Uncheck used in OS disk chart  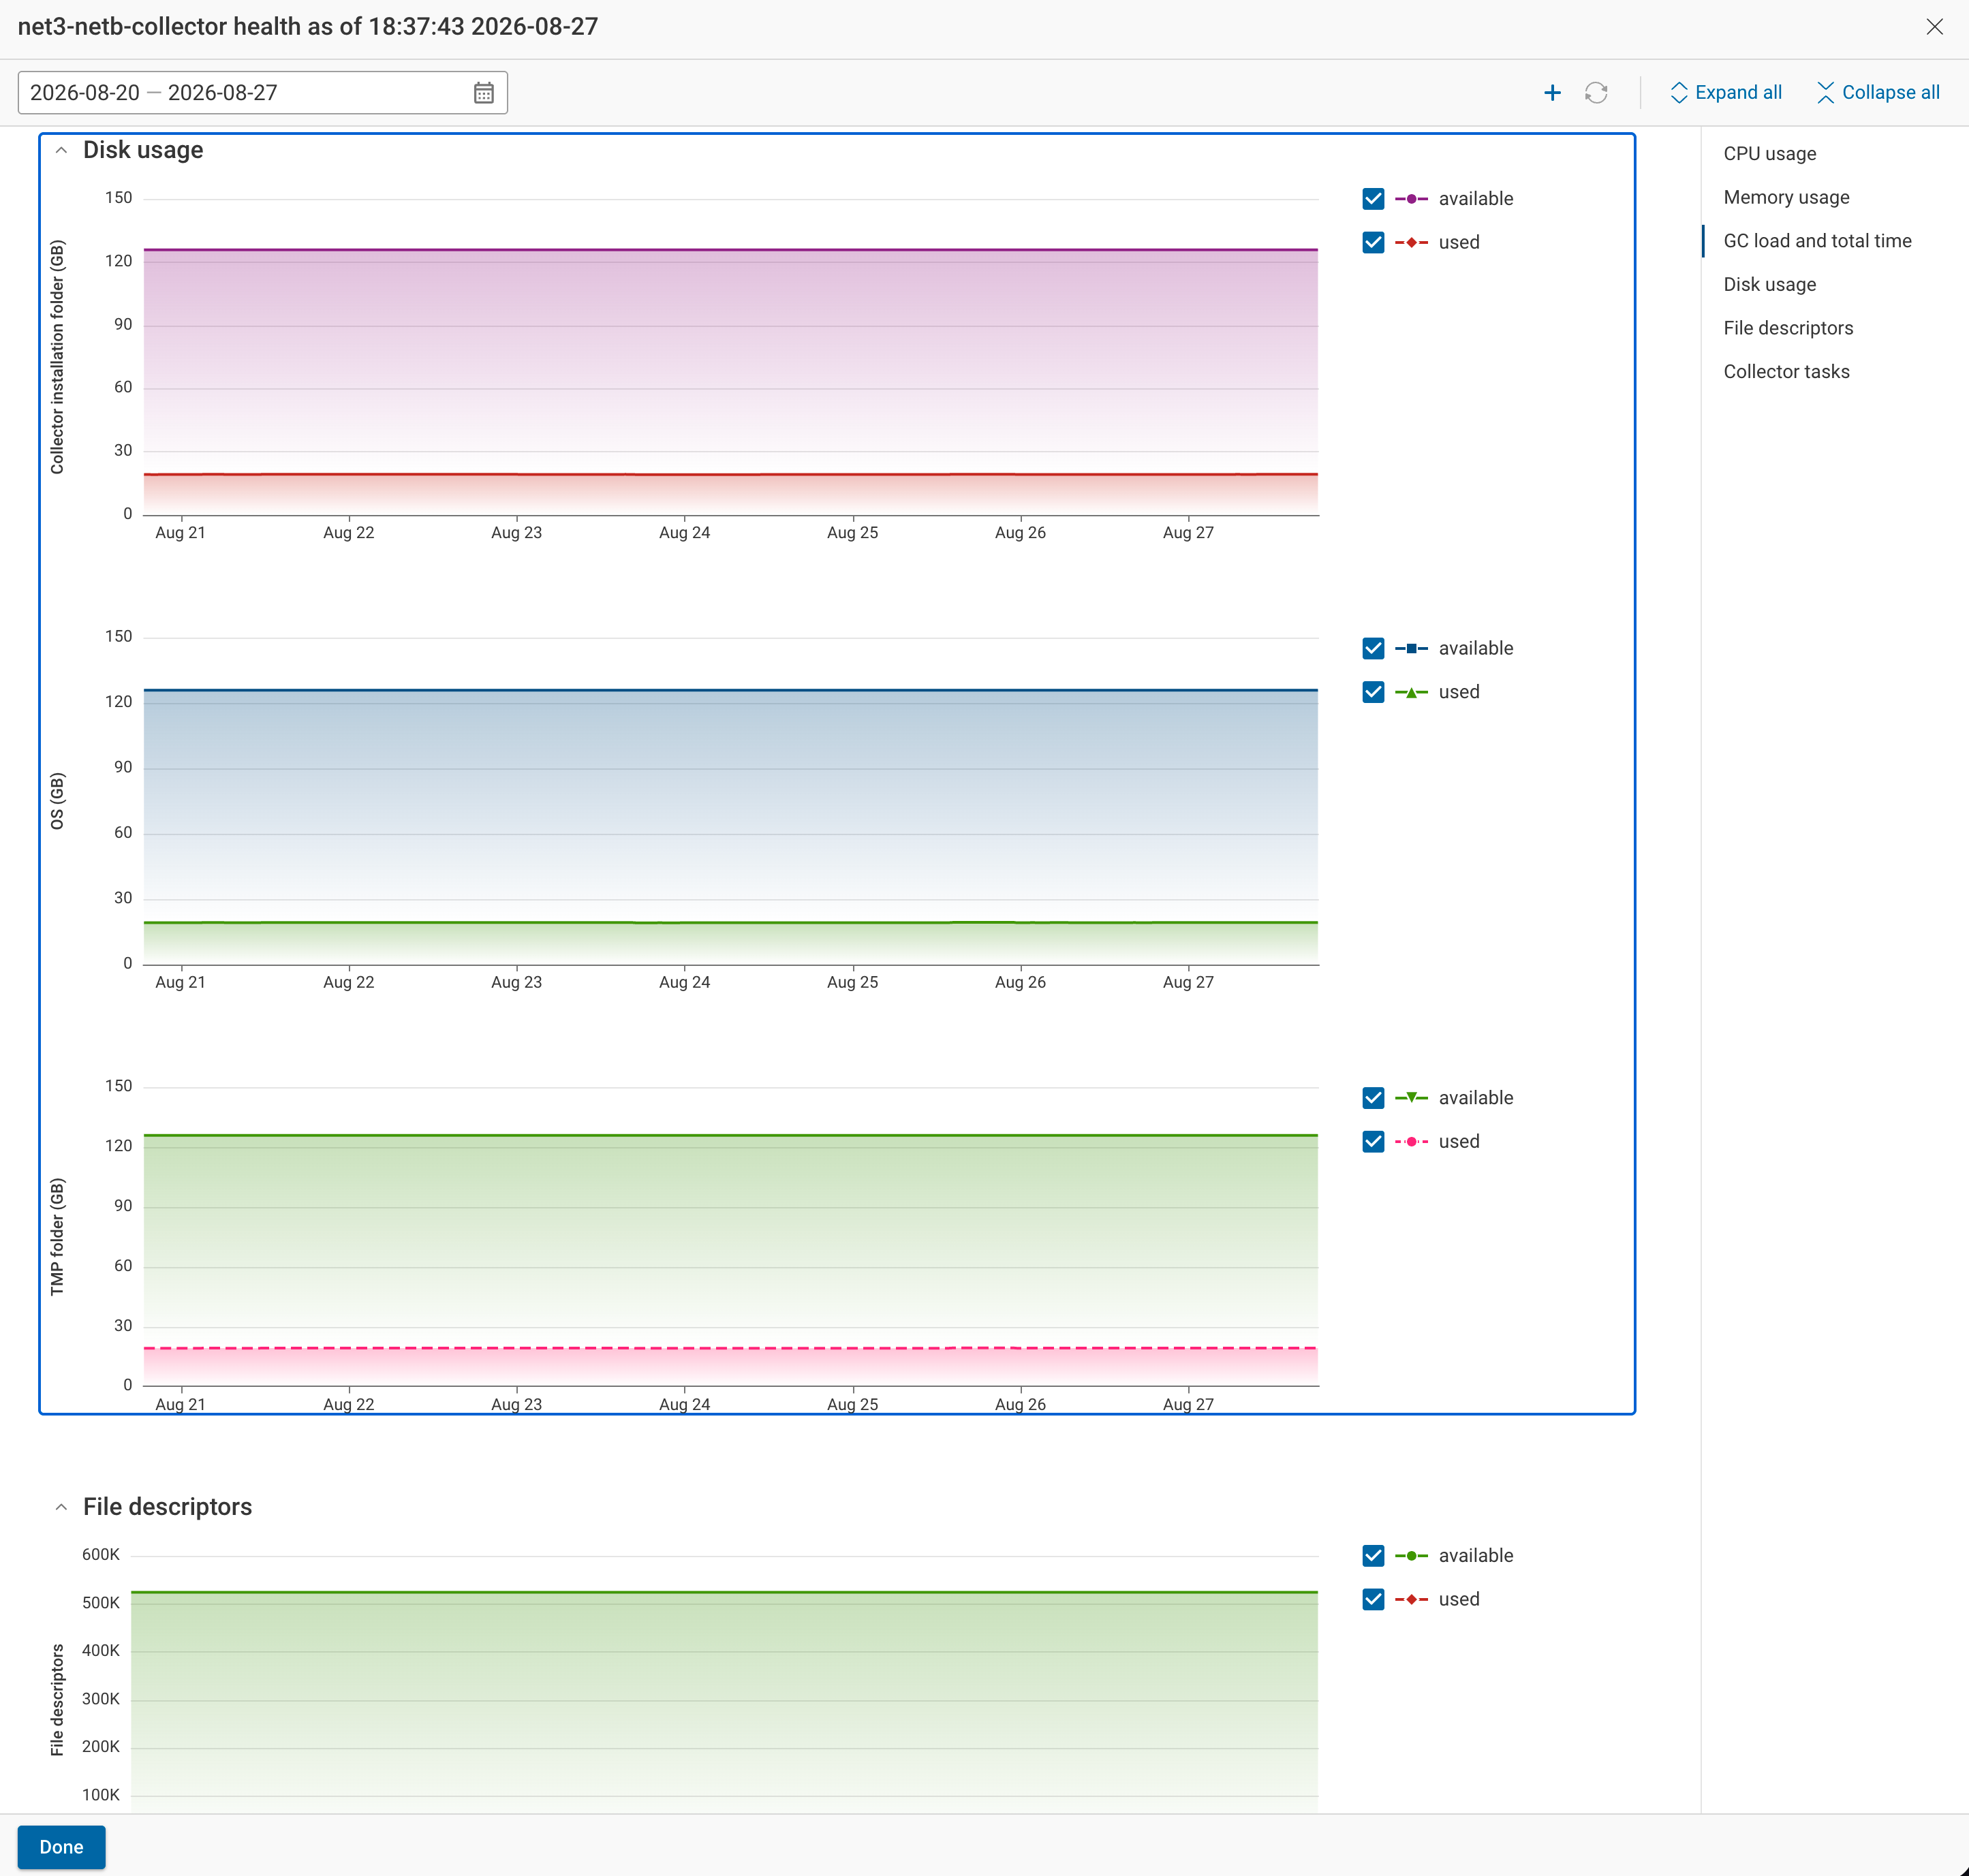point(1373,692)
